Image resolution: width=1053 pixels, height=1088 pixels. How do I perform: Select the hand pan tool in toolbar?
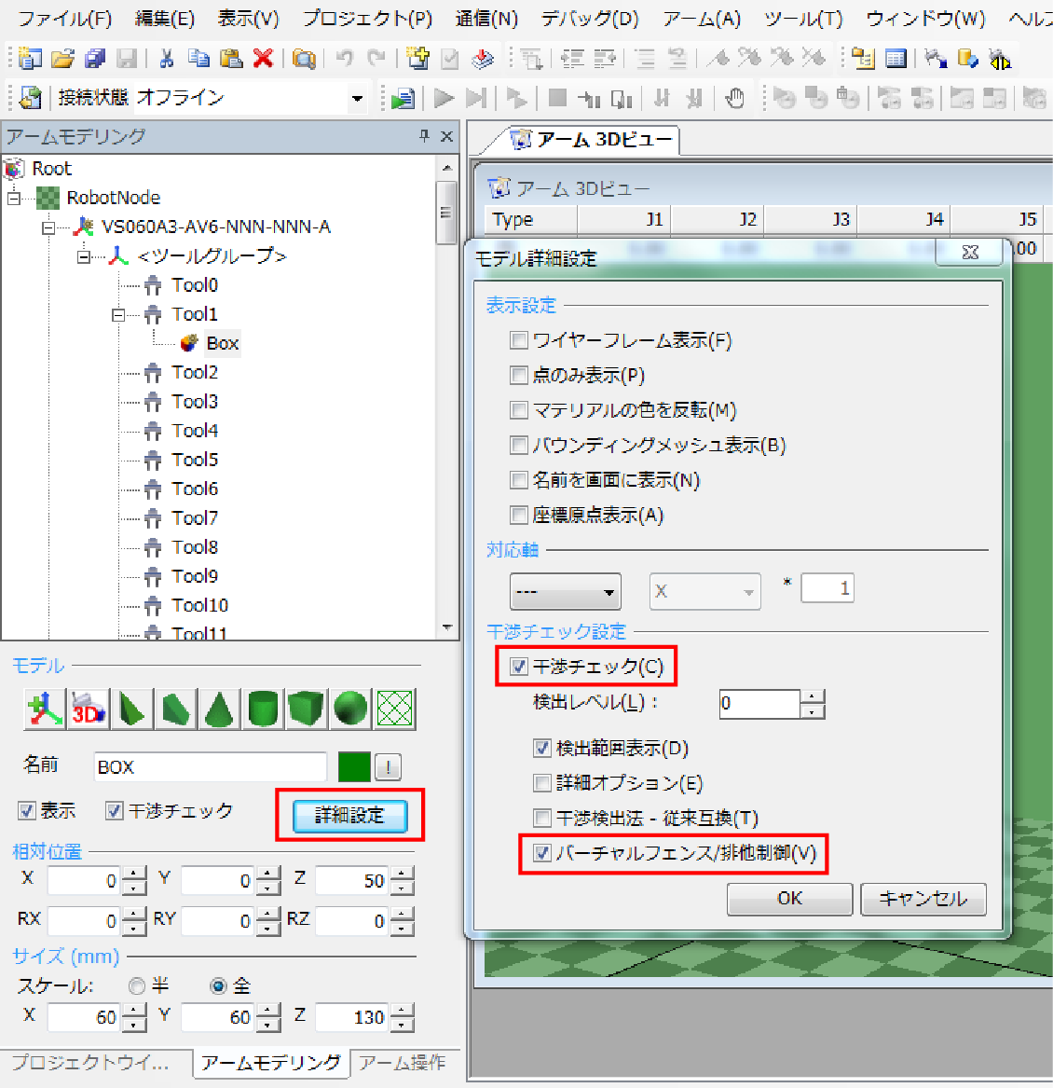(735, 98)
